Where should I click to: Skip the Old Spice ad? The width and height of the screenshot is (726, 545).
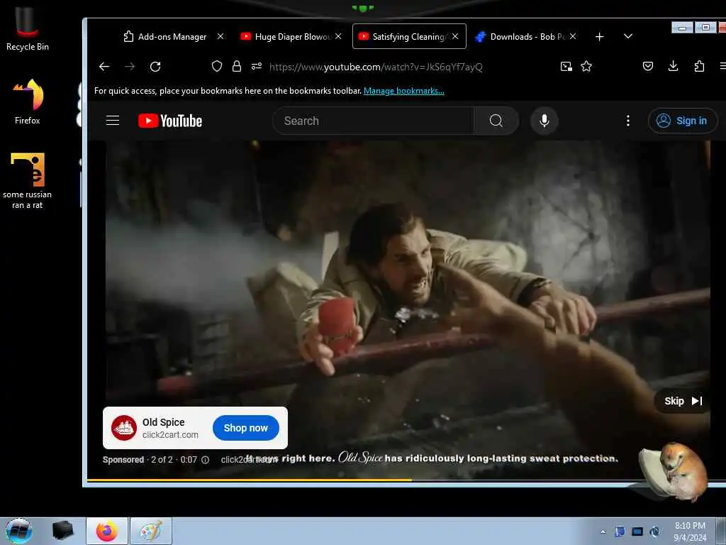[x=683, y=401]
